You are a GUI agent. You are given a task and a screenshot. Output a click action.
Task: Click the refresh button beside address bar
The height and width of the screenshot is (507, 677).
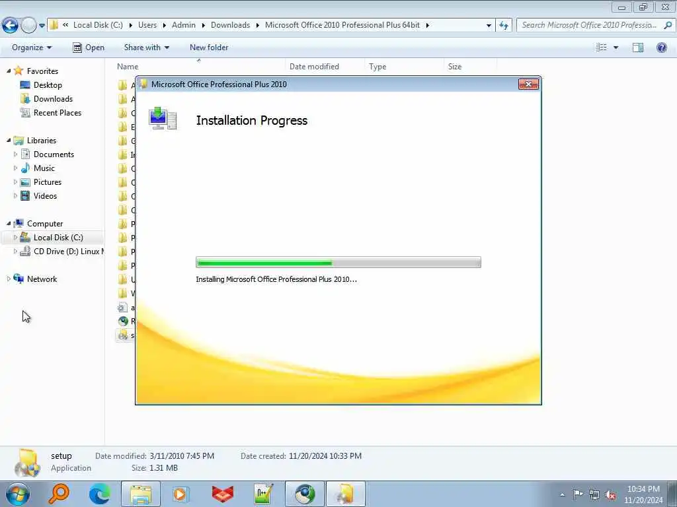click(503, 26)
